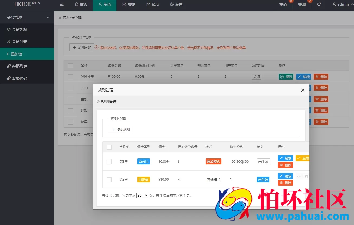The image size is (354, 225).
Task: Click the 添加规则 button
Action: tap(120, 129)
